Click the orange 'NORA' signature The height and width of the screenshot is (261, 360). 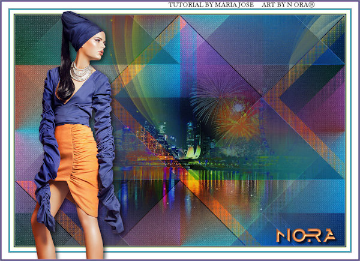[x=305, y=235]
